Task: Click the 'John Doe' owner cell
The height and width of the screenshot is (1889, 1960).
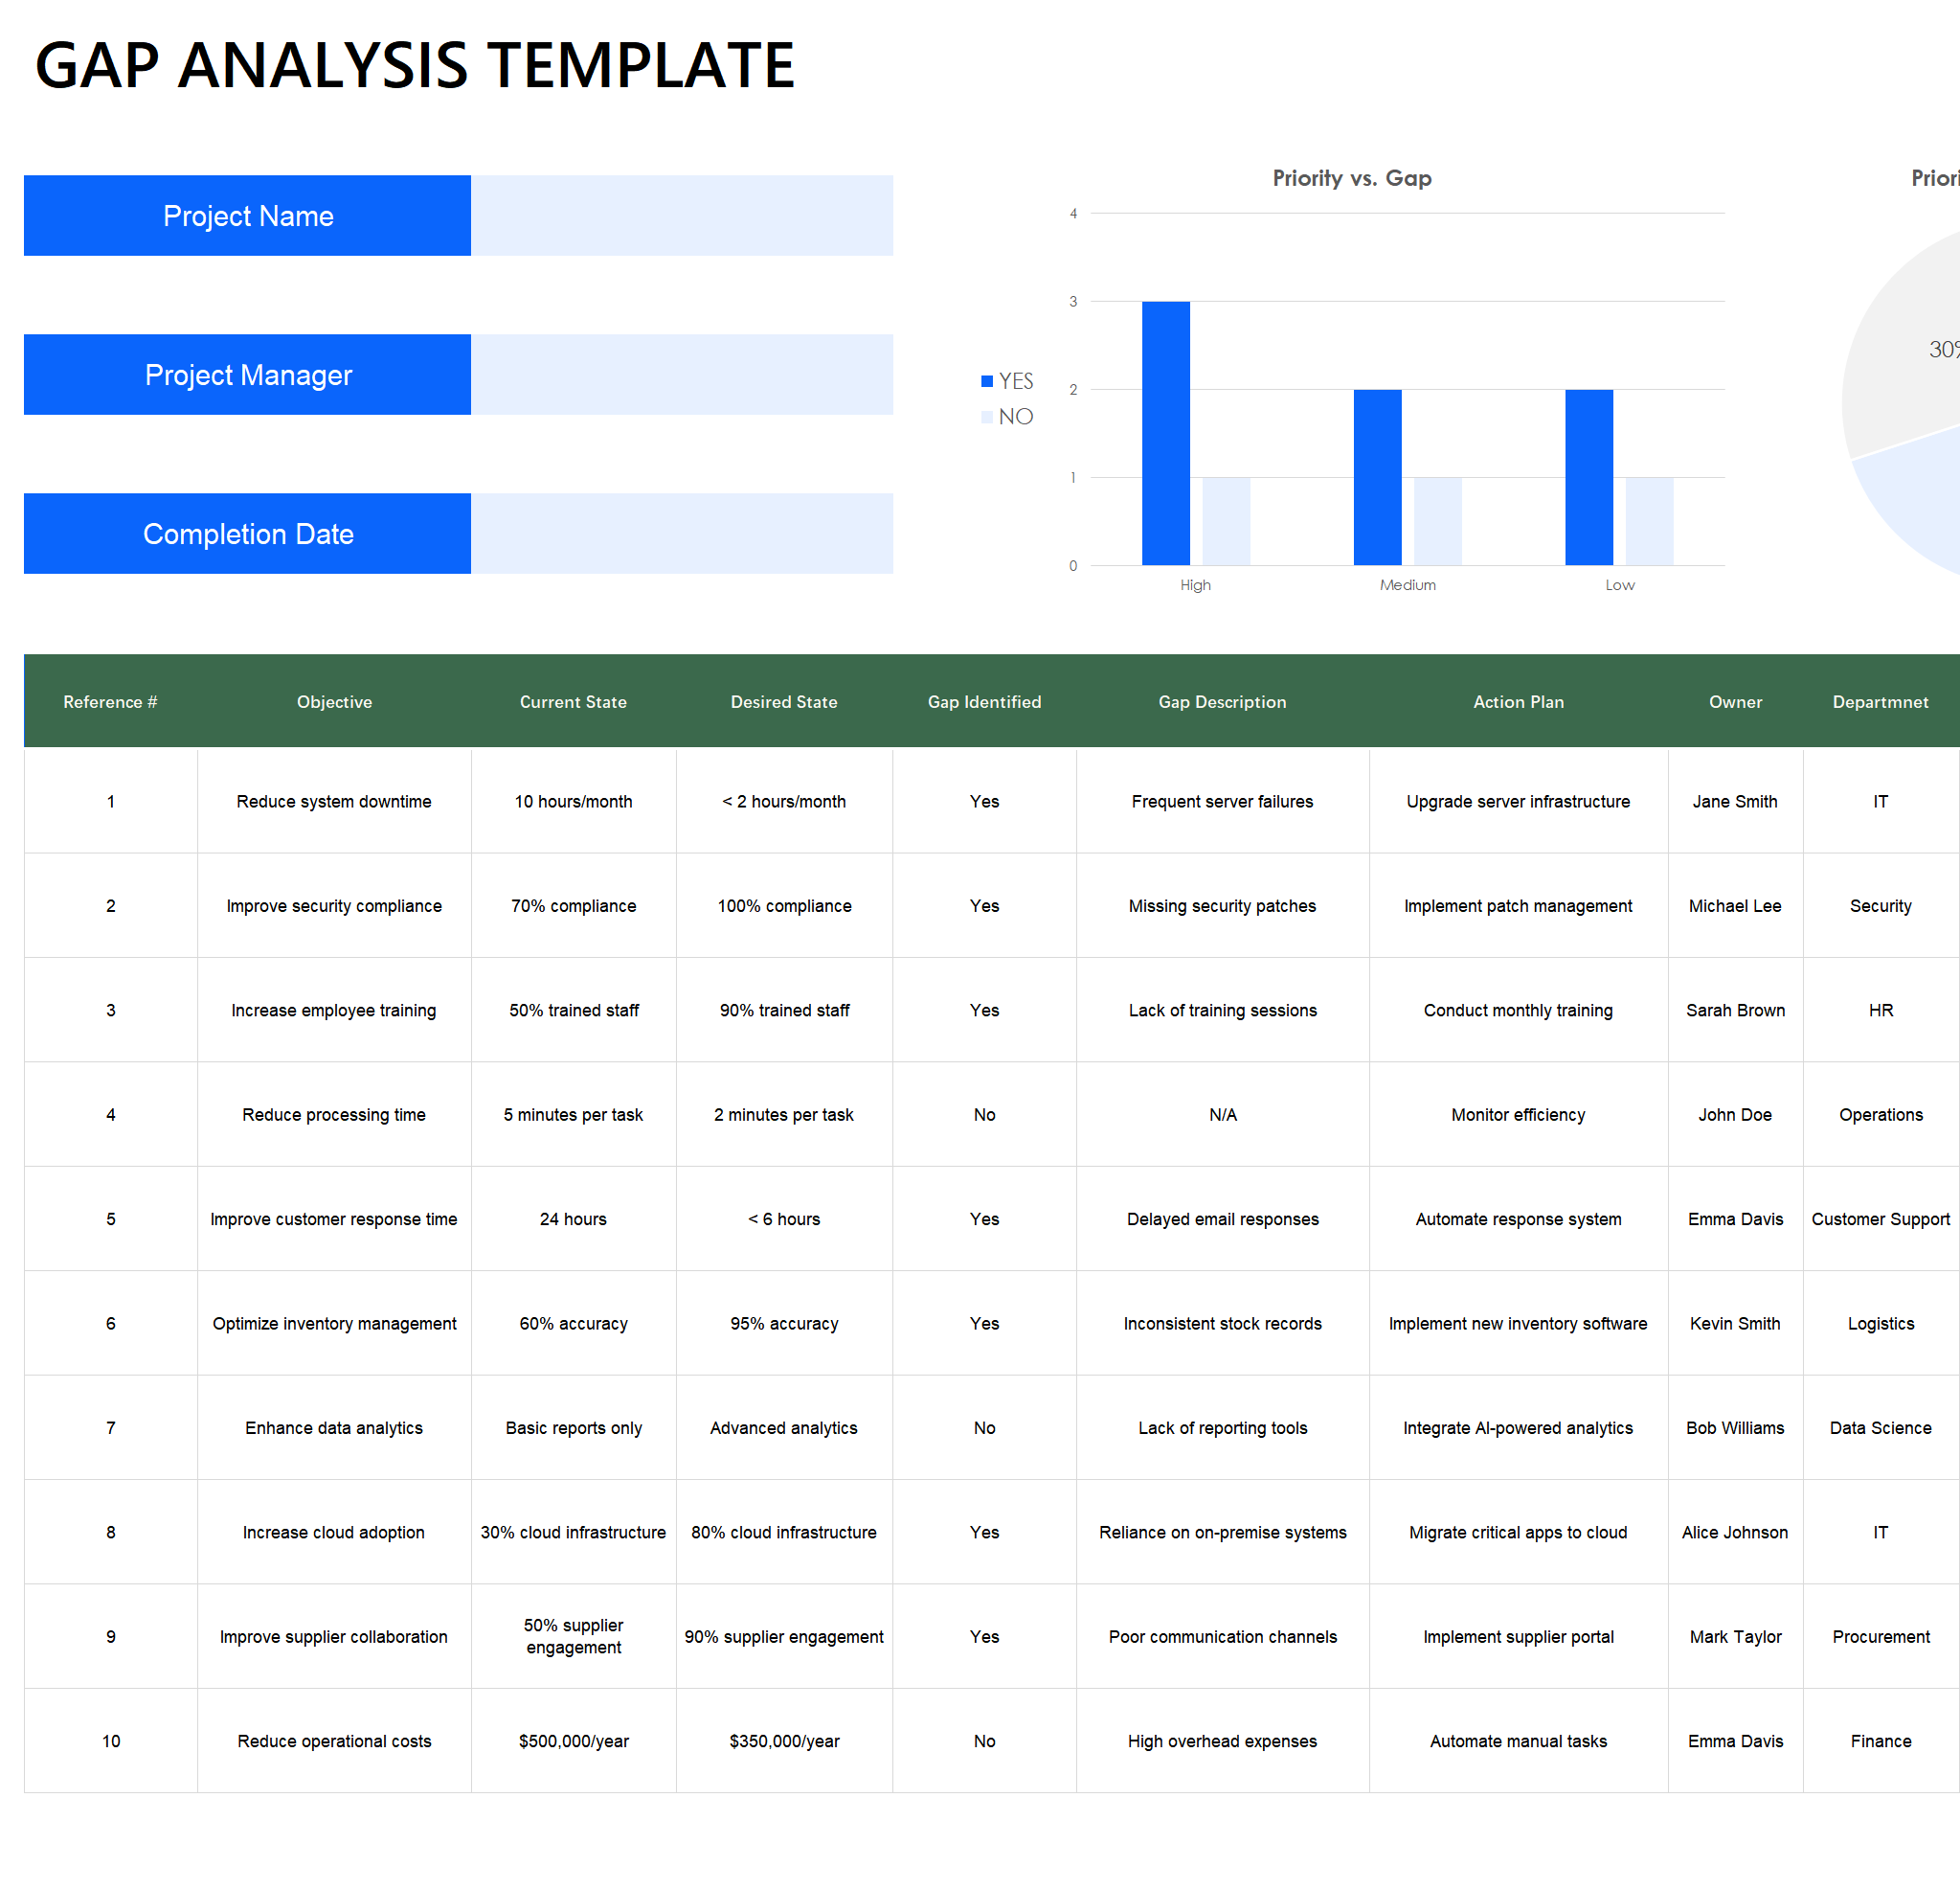Action: [1735, 1114]
